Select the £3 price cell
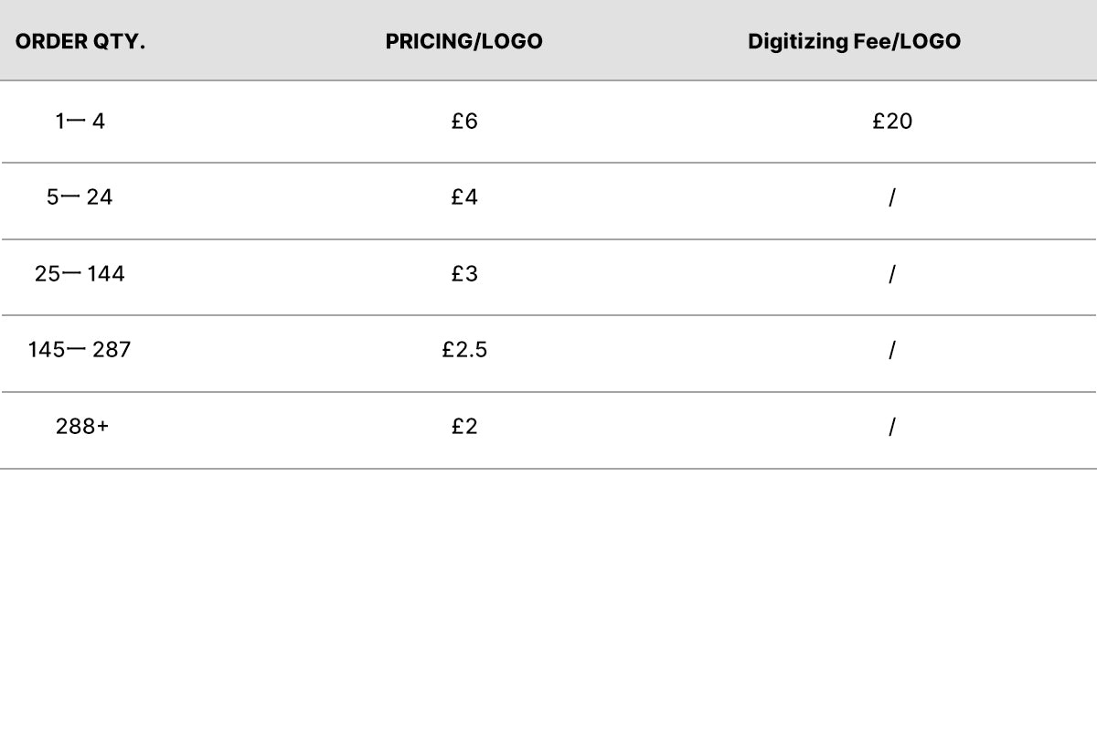 coord(464,274)
